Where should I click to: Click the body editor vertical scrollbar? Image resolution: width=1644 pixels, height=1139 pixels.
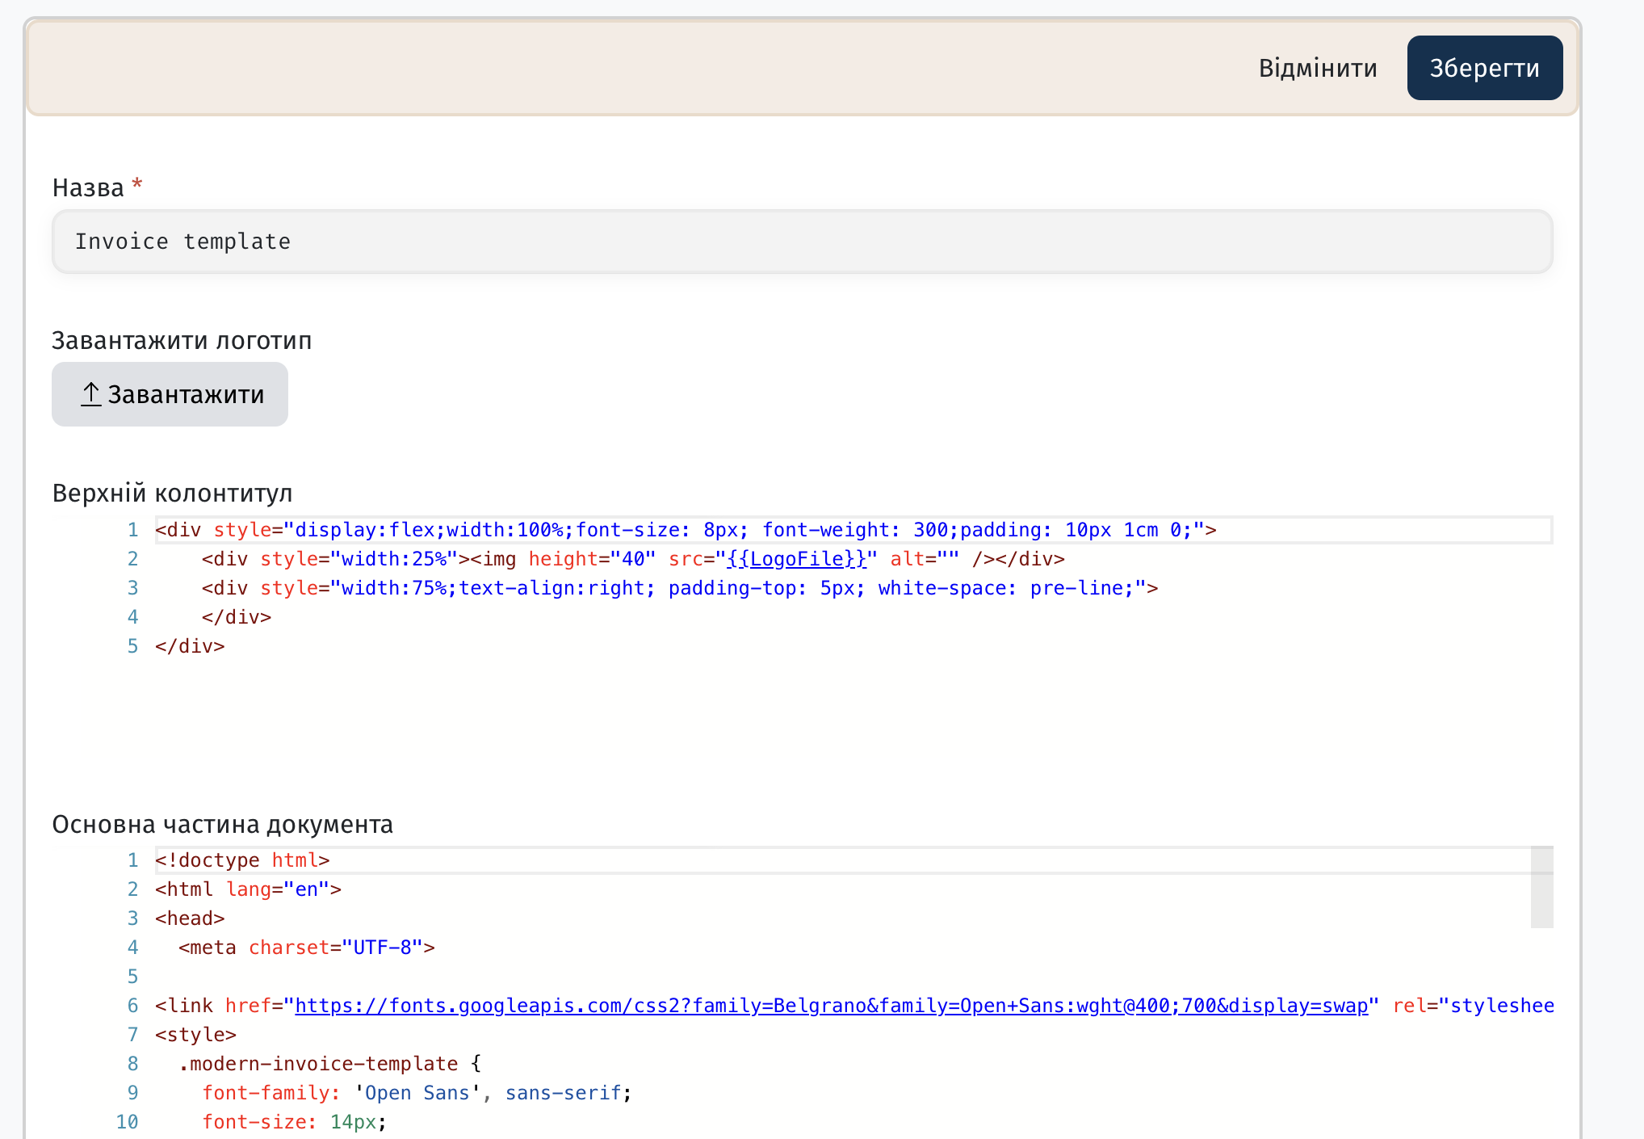[x=1541, y=887]
